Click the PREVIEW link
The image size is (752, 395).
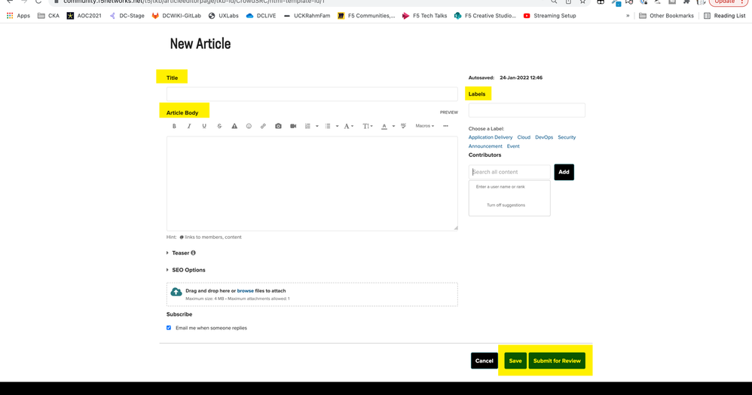[449, 112]
